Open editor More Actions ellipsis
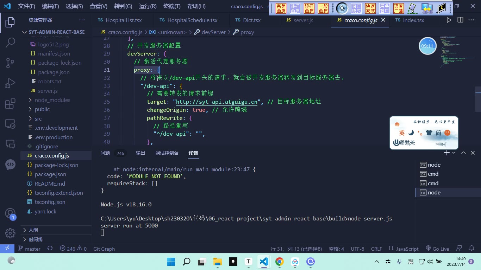Screen dimensions: 481x270 (x=471, y=20)
